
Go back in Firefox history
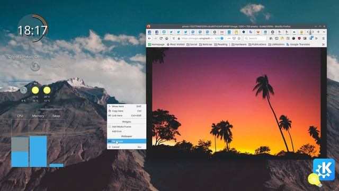point(149,38)
